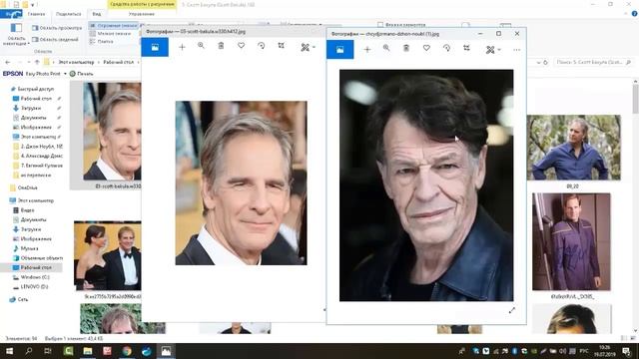639x359 pixels.
Task: Open the Главная ribbon tab
Action: [36, 14]
